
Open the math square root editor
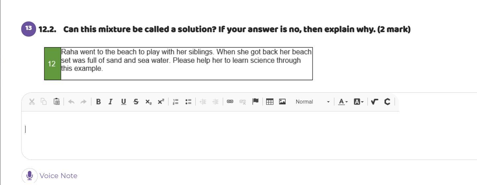click(374, 102)
